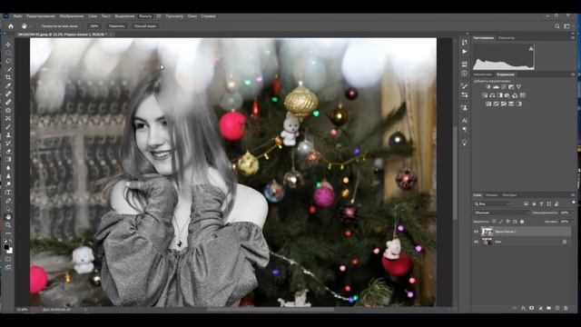
Task: Add a Brightness/Contrast adjustment
Action: click(488, 87)
